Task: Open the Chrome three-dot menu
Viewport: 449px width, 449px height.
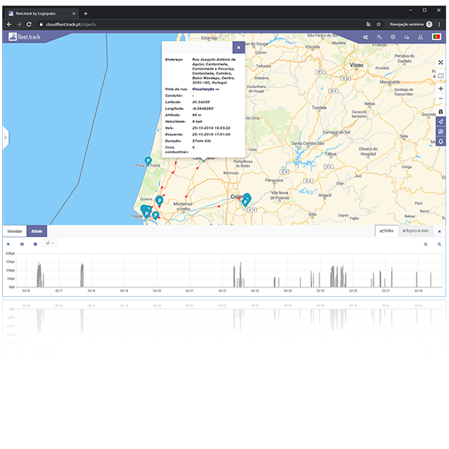Action: pyautogui.click(x=439, y=25)
